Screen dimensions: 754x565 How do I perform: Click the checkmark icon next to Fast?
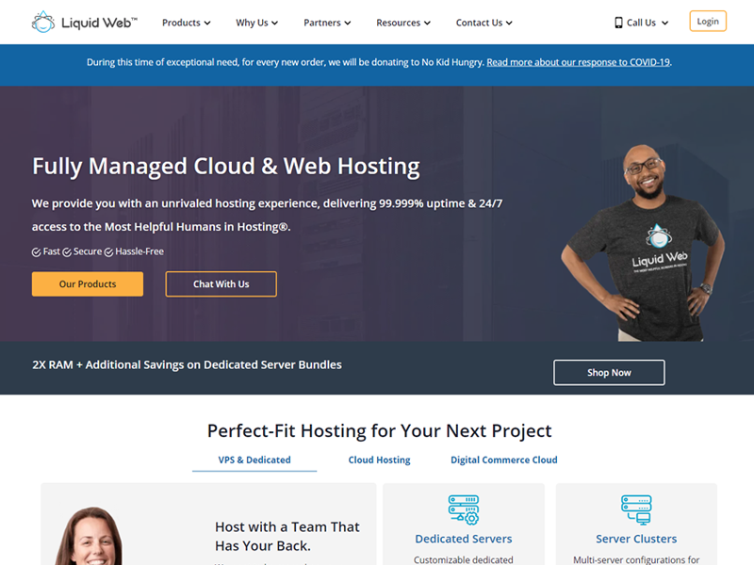(36, 252)
